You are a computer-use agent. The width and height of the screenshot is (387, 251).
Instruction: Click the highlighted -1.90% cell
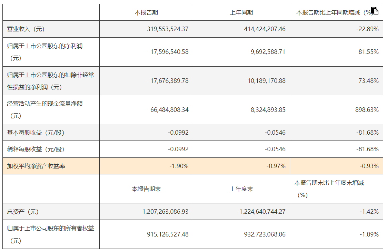[179, 166]
